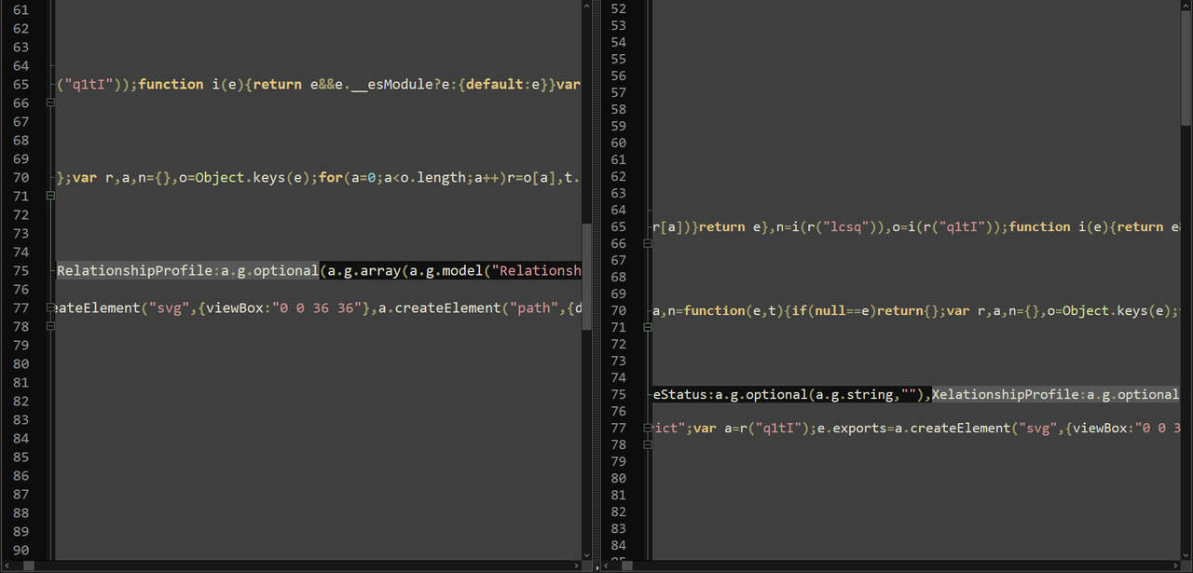Click 'o.length' in left pane line 70

pos(433,177)
